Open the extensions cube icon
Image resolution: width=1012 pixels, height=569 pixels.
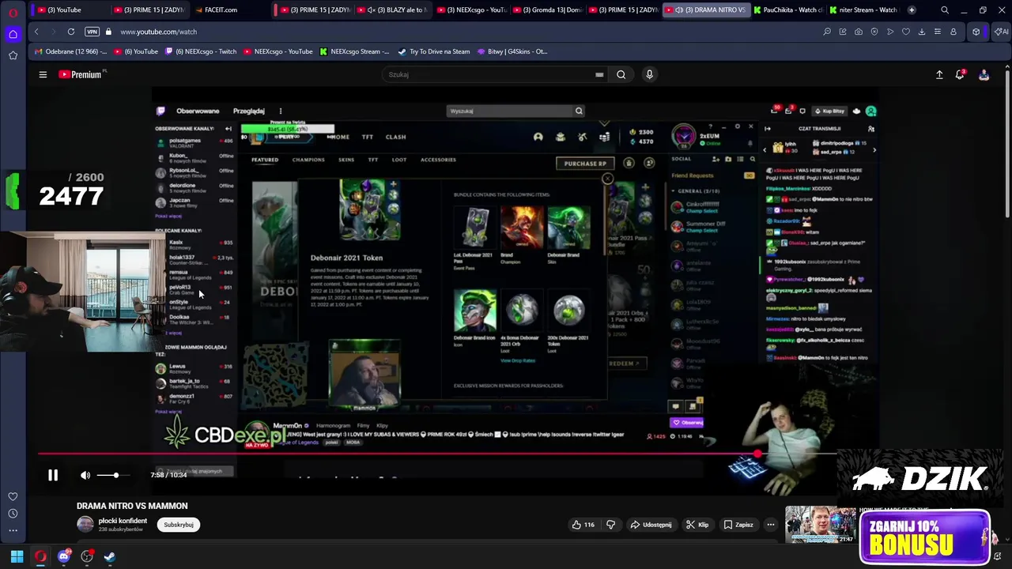point(976,32)
